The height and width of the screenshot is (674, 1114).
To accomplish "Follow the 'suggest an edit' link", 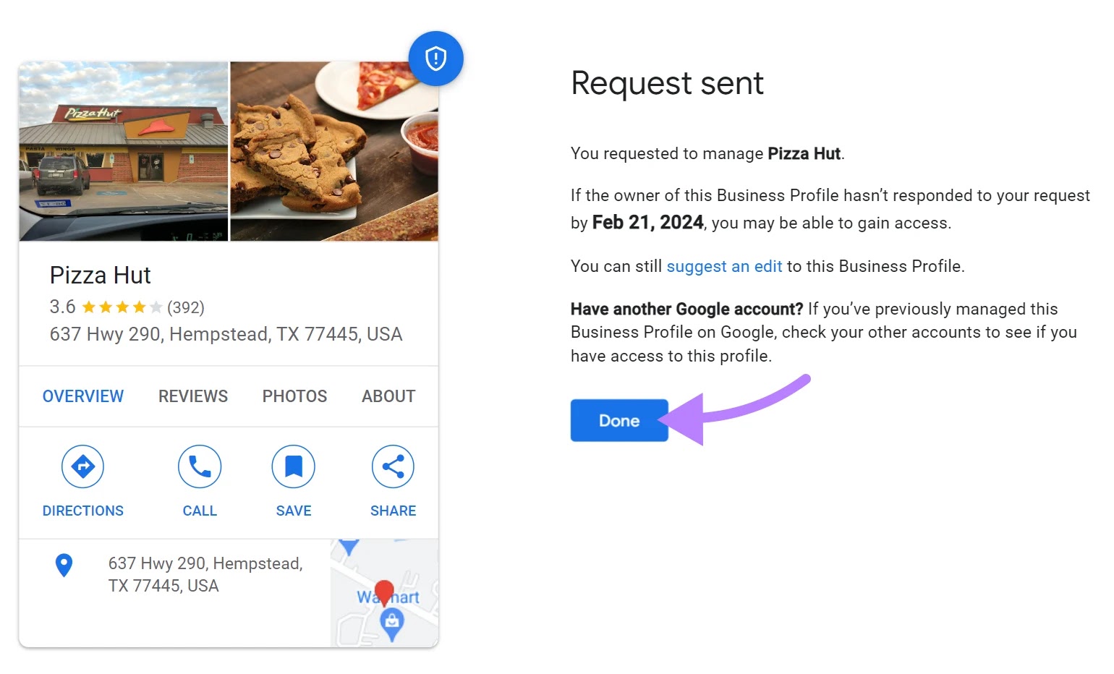I will [x=724, y=266].
